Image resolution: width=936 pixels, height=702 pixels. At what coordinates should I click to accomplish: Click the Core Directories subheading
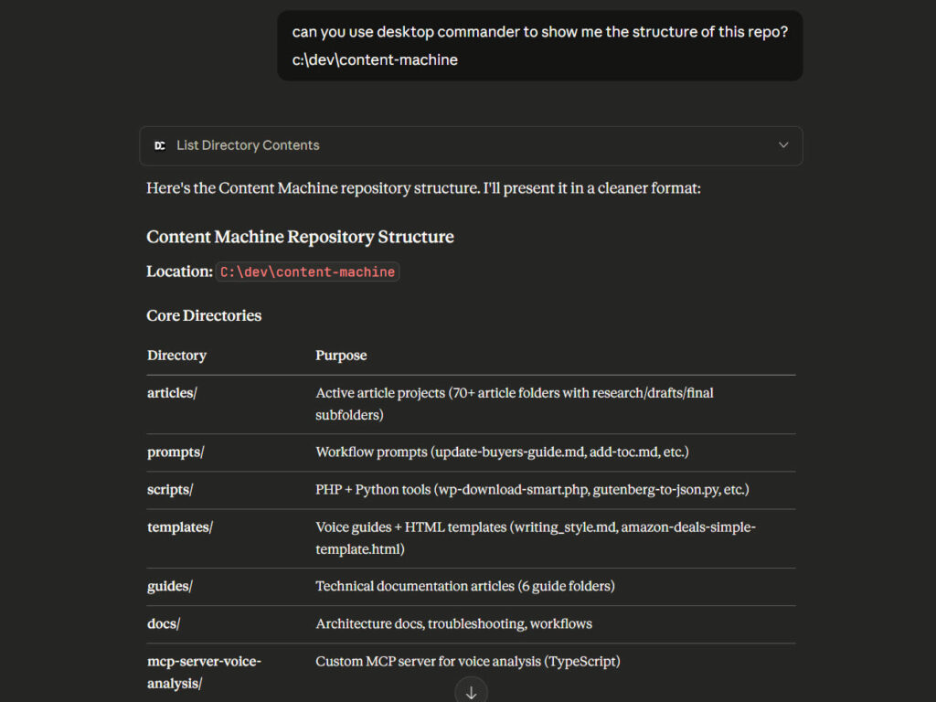click(x=204, y=315)
